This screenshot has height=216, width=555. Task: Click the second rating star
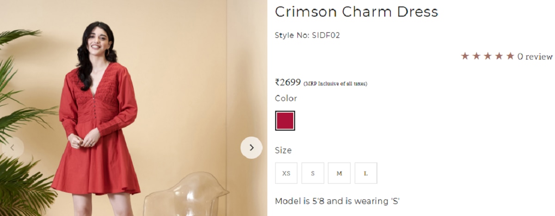476,56
